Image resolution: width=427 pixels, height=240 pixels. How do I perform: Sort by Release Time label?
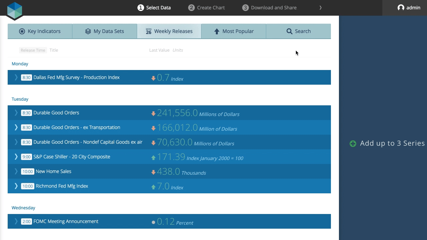pos(33,50)
